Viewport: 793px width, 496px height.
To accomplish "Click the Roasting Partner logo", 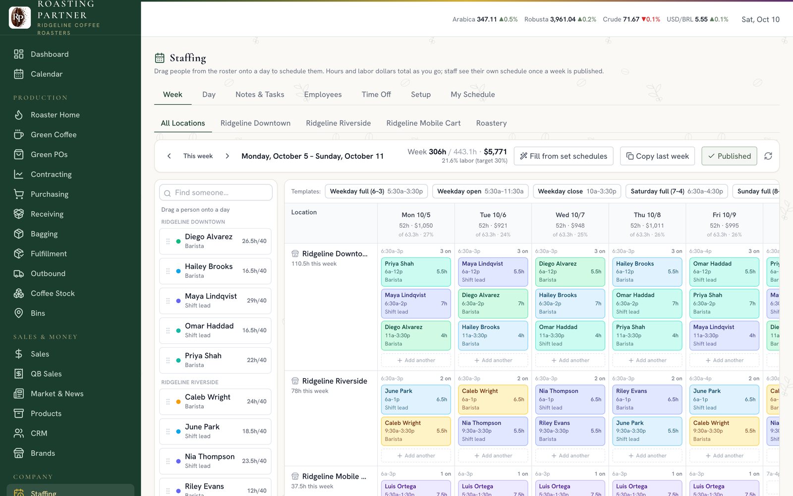I will click(x=20, y=17).
